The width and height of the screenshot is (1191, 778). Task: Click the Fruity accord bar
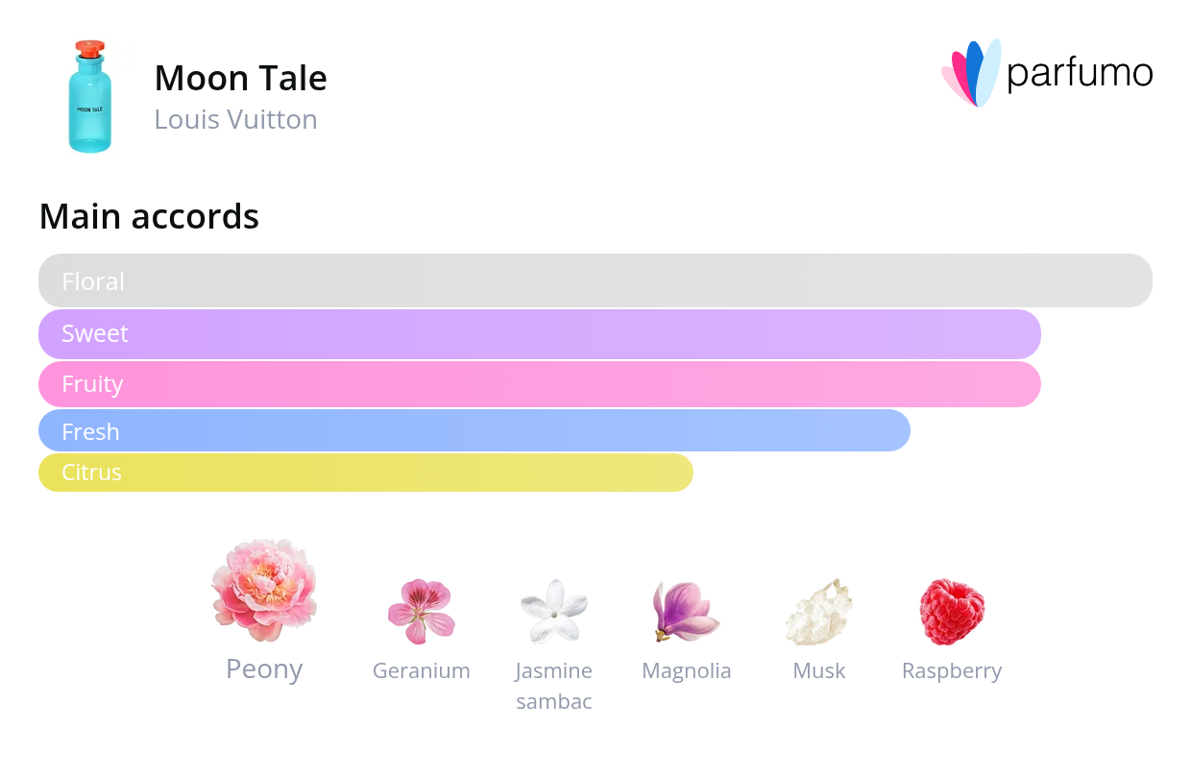[540, 384]
